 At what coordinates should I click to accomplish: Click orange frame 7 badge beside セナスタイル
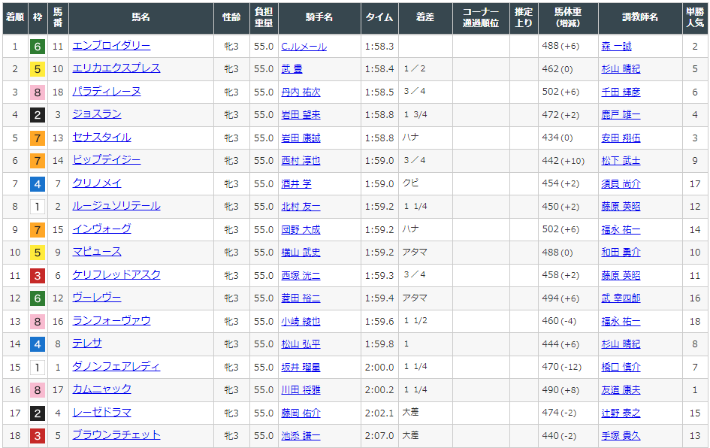[x=37, y=138]
